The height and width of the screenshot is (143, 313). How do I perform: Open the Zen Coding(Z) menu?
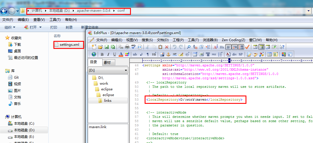pyautogui.click(x=233, y=40)
